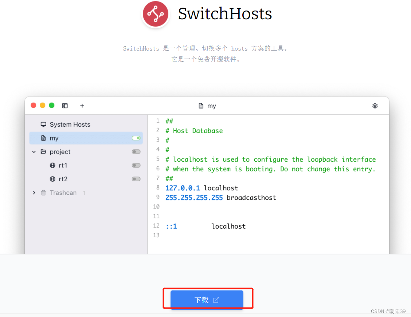Toggle the sidebar panel layout icon
This screenshot has height=317, width=411.
click(x=65, y=106)
